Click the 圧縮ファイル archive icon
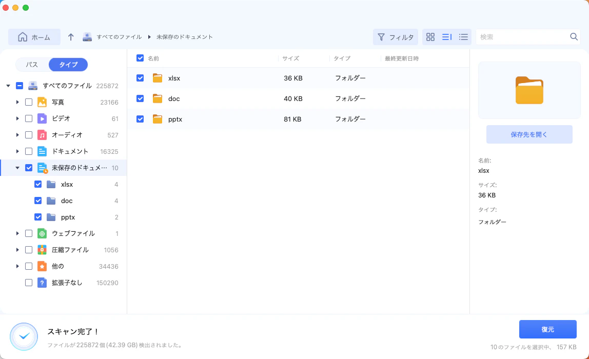Image resolution: width=589 pixels, height=359 pixels. coord(42,250)
